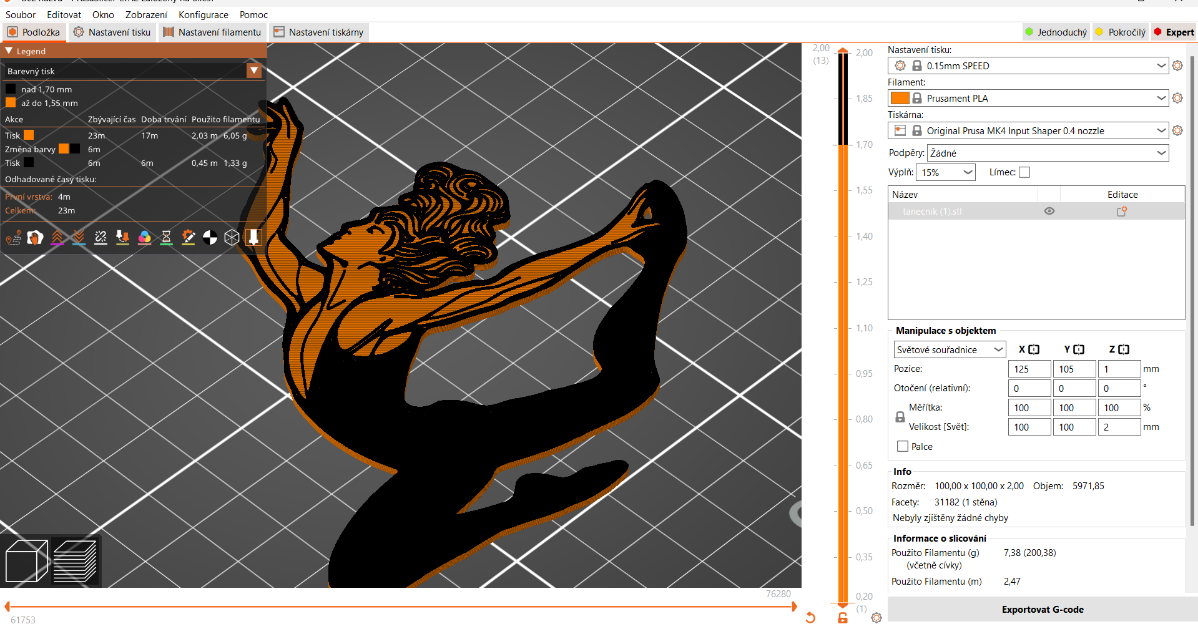Screen dimensions: 1198x624
Task: Open the tanecnik object edit icon
Action: (1122, 212)
